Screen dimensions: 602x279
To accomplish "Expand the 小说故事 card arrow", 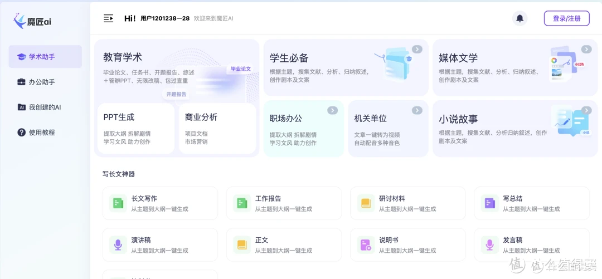I will pos(586,110).
